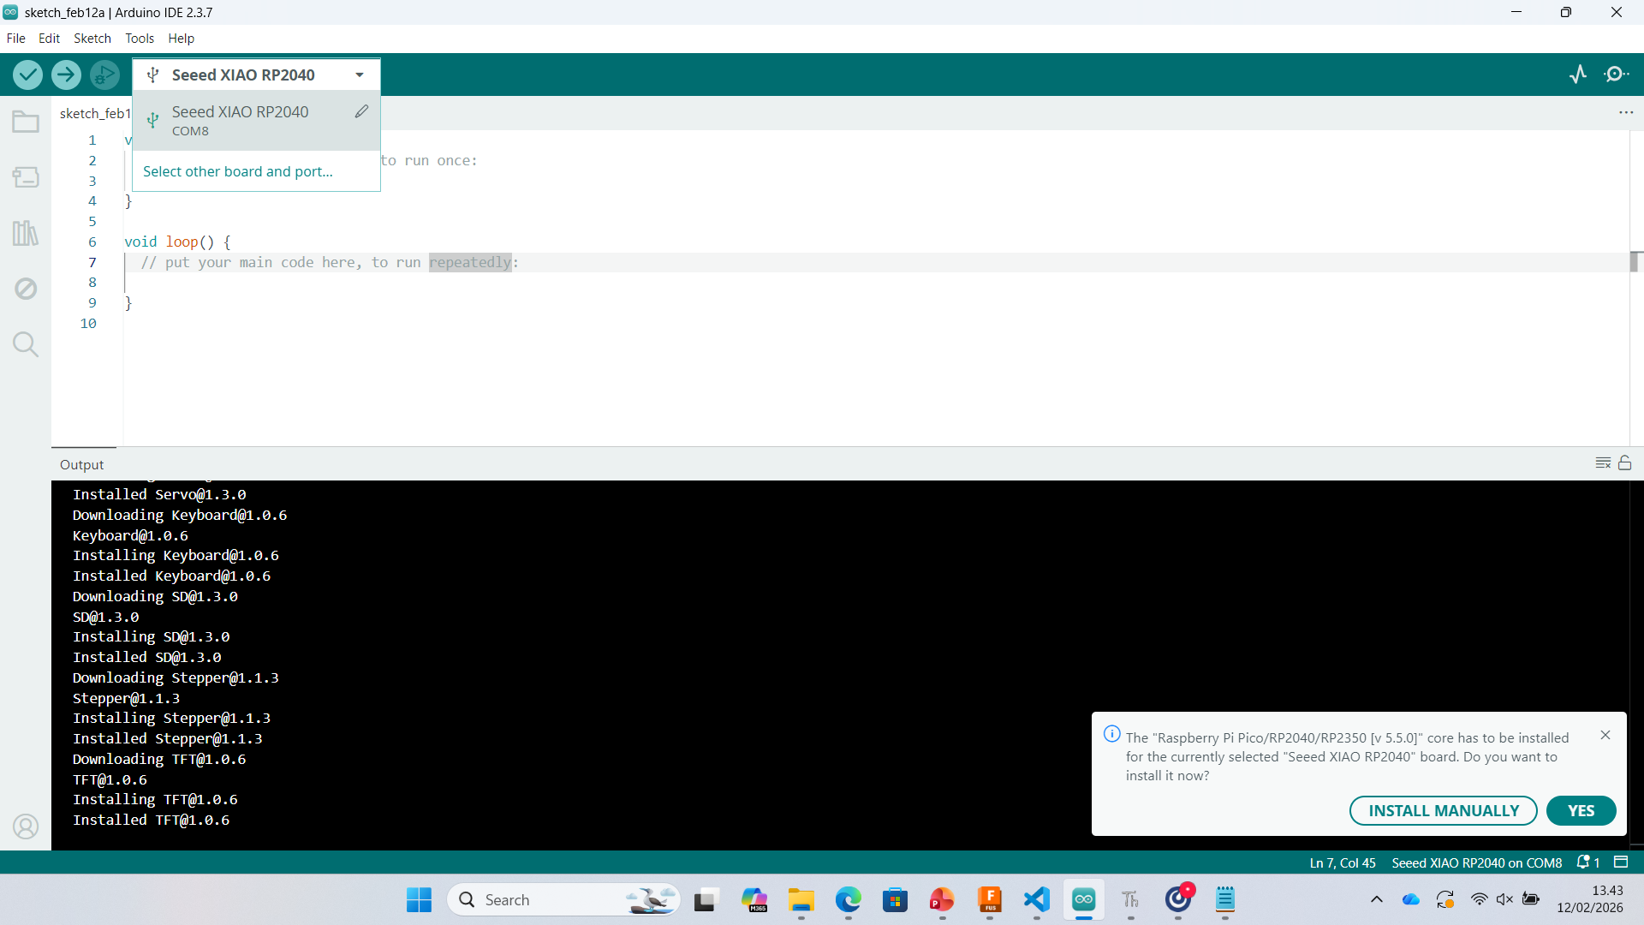Image resolution: width=1644 pixels, height=925 pixels.
Task: Click the Upload arrow button
Action: (66, 75)
